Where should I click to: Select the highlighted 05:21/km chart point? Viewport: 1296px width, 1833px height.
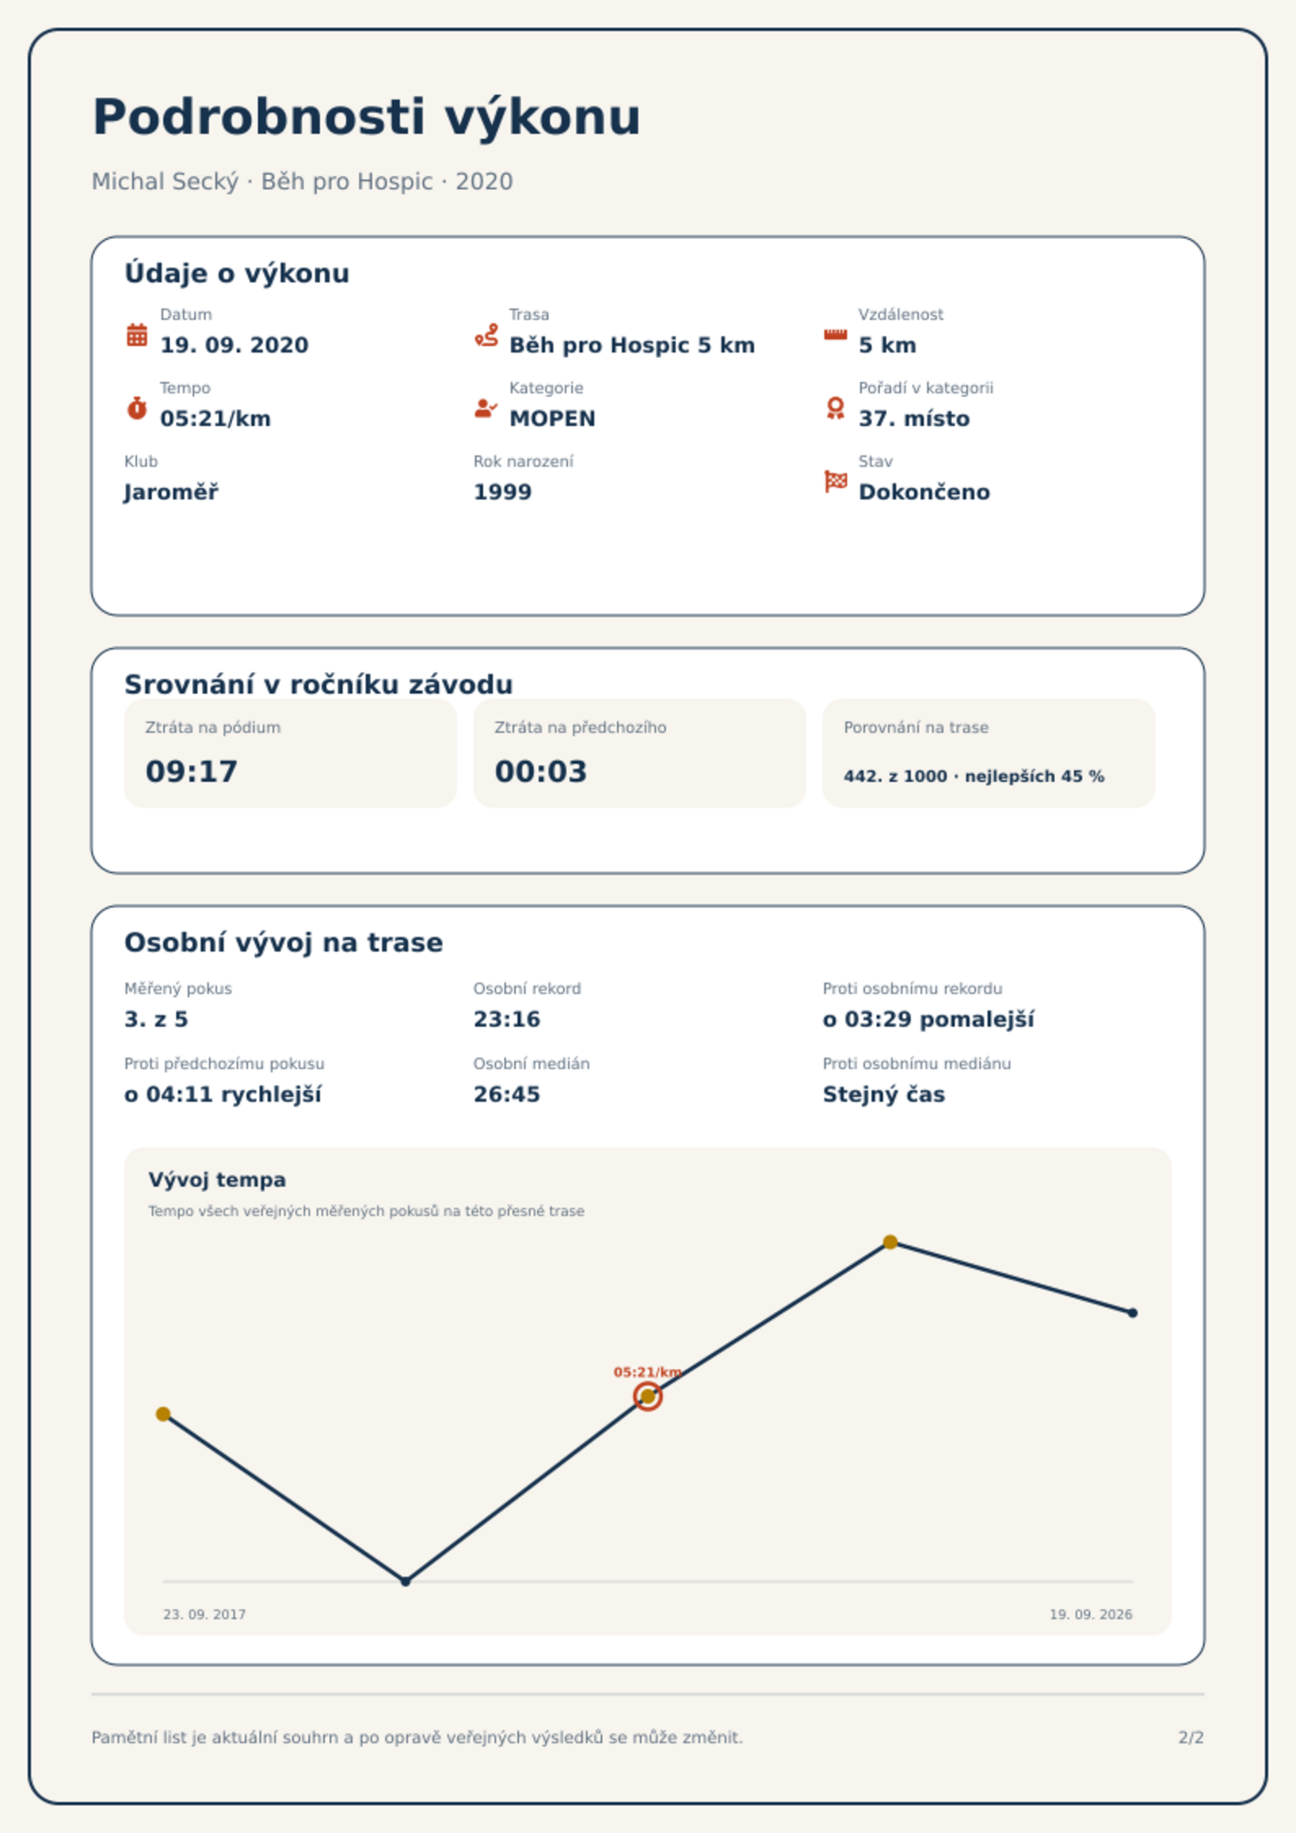pos(647,1396)
